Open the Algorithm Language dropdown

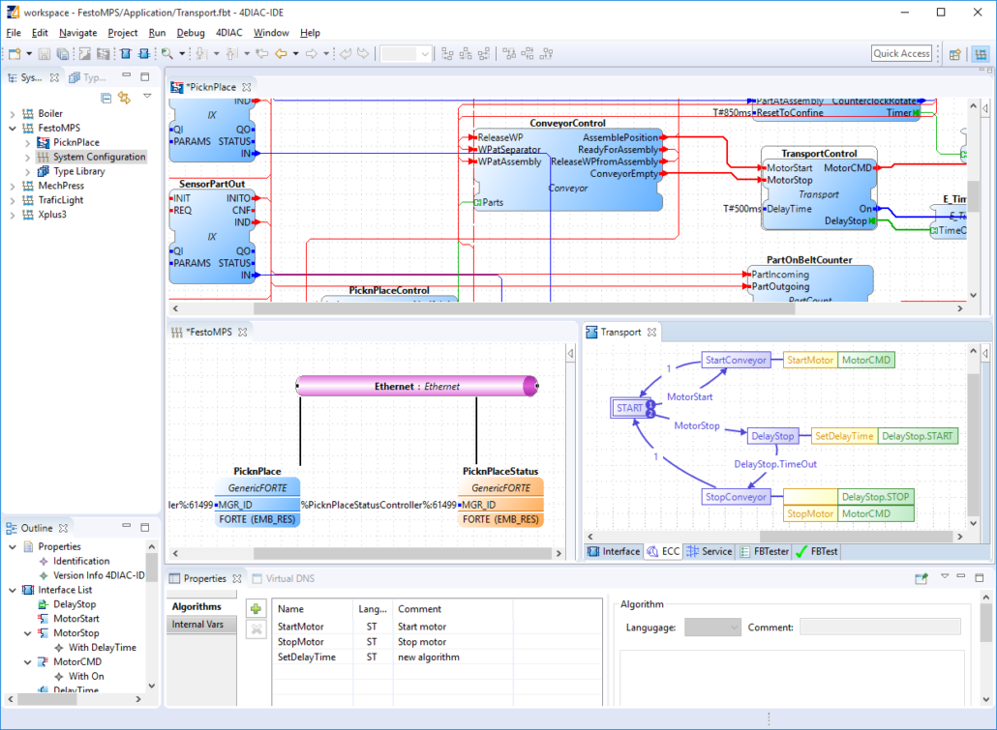click(711, 628)
